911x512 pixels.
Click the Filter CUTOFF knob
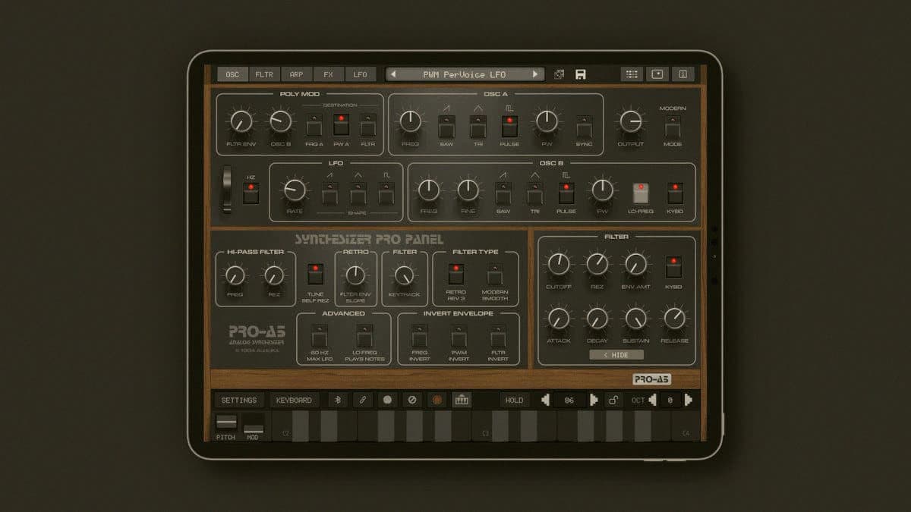coord(559,264)
